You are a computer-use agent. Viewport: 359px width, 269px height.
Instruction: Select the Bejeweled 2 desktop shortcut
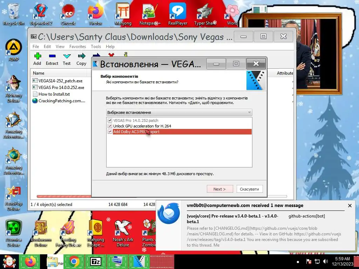41,14
